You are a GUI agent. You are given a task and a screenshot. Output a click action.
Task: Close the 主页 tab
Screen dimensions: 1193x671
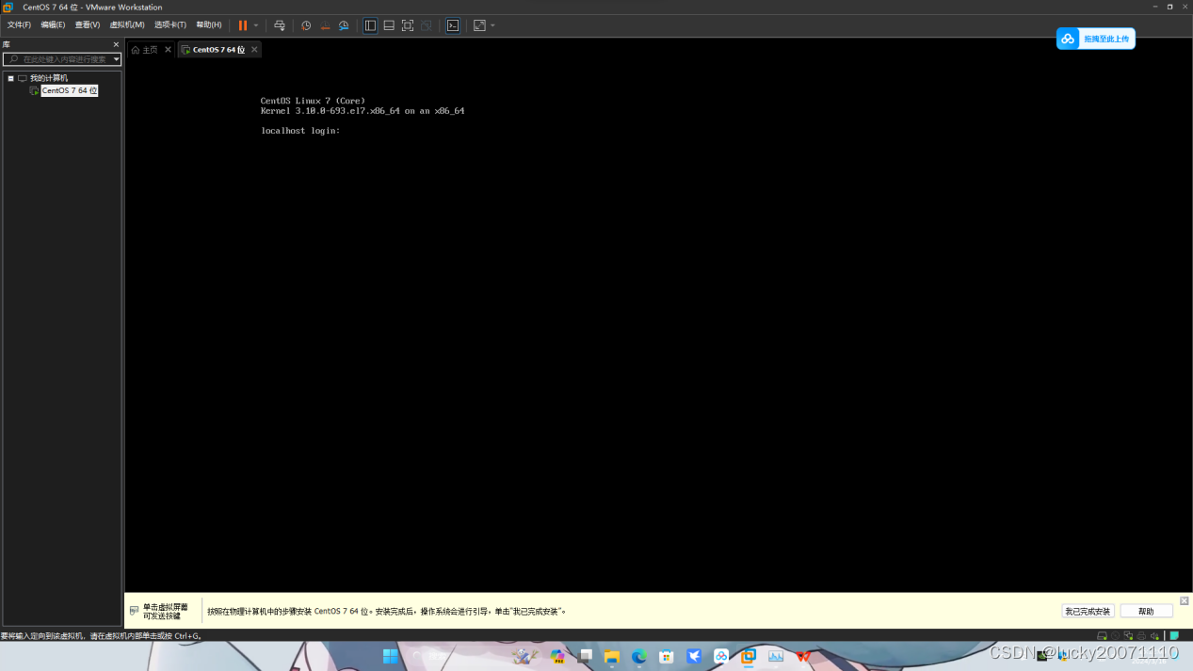pyautogui.click(x=168, y=50)
